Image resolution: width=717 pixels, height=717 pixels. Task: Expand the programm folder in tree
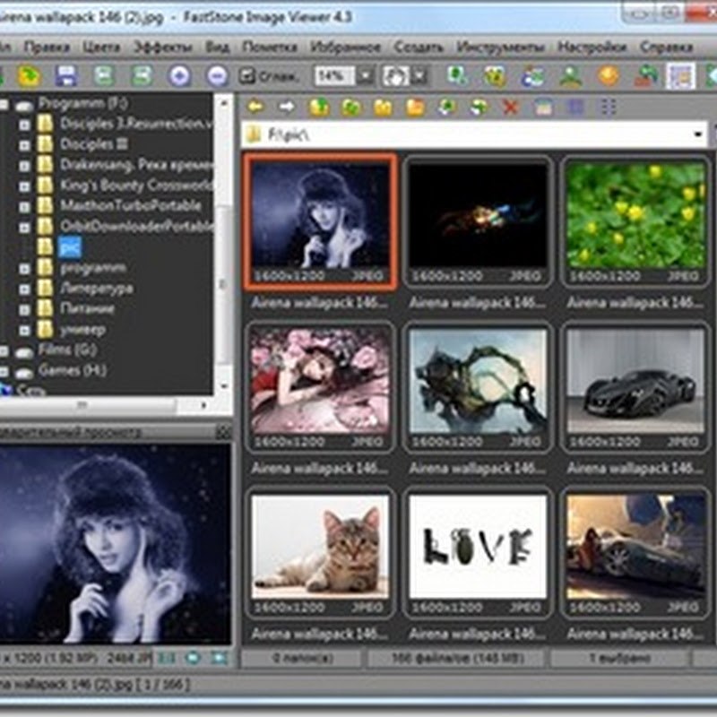24,267
